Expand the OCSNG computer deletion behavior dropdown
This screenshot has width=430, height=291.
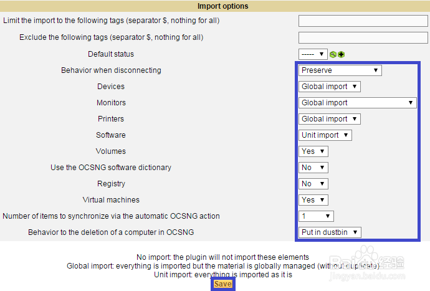tap(330, 232)
